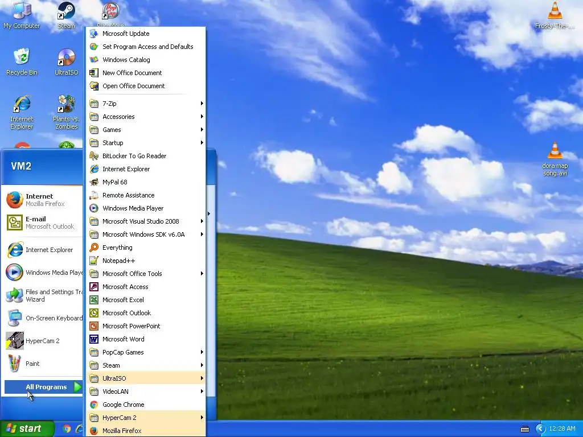Expand Microsoft Visual Studio 2008 folder
This screenshot has width=583, height=437.
click(x=146, y=221)
